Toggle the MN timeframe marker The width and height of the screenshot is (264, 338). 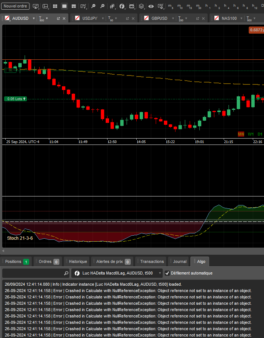click(241, 134)
